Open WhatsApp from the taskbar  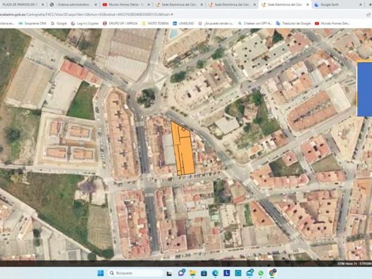coord(261,273)
